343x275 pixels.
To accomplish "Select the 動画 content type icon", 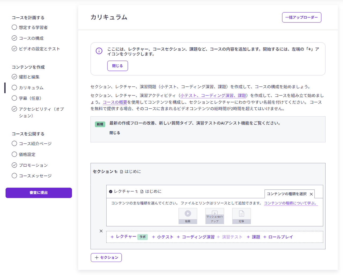I will [x=188, y=216].
